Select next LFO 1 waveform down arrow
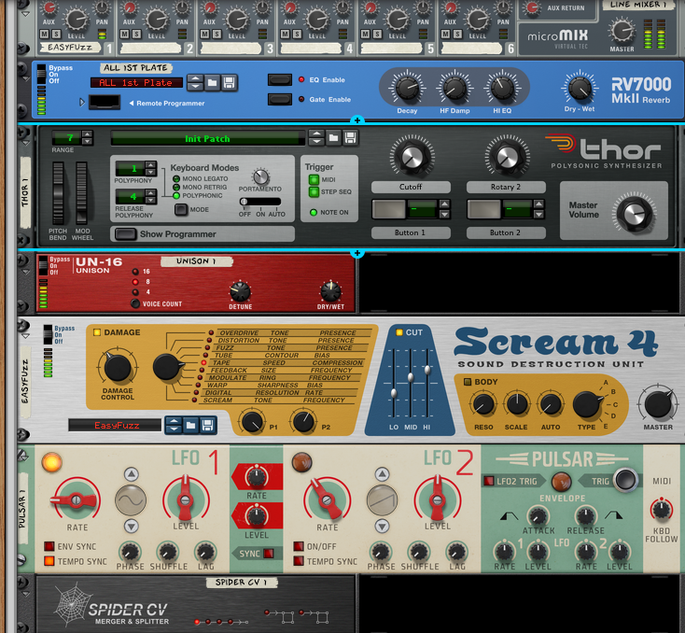The image size is (685, 633). [131, 526]
